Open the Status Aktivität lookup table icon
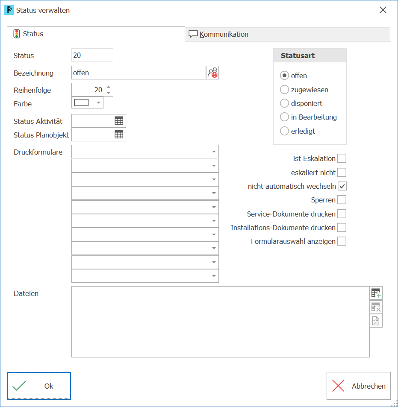Screen dimensions: 398x407 [x=119, y=121]
